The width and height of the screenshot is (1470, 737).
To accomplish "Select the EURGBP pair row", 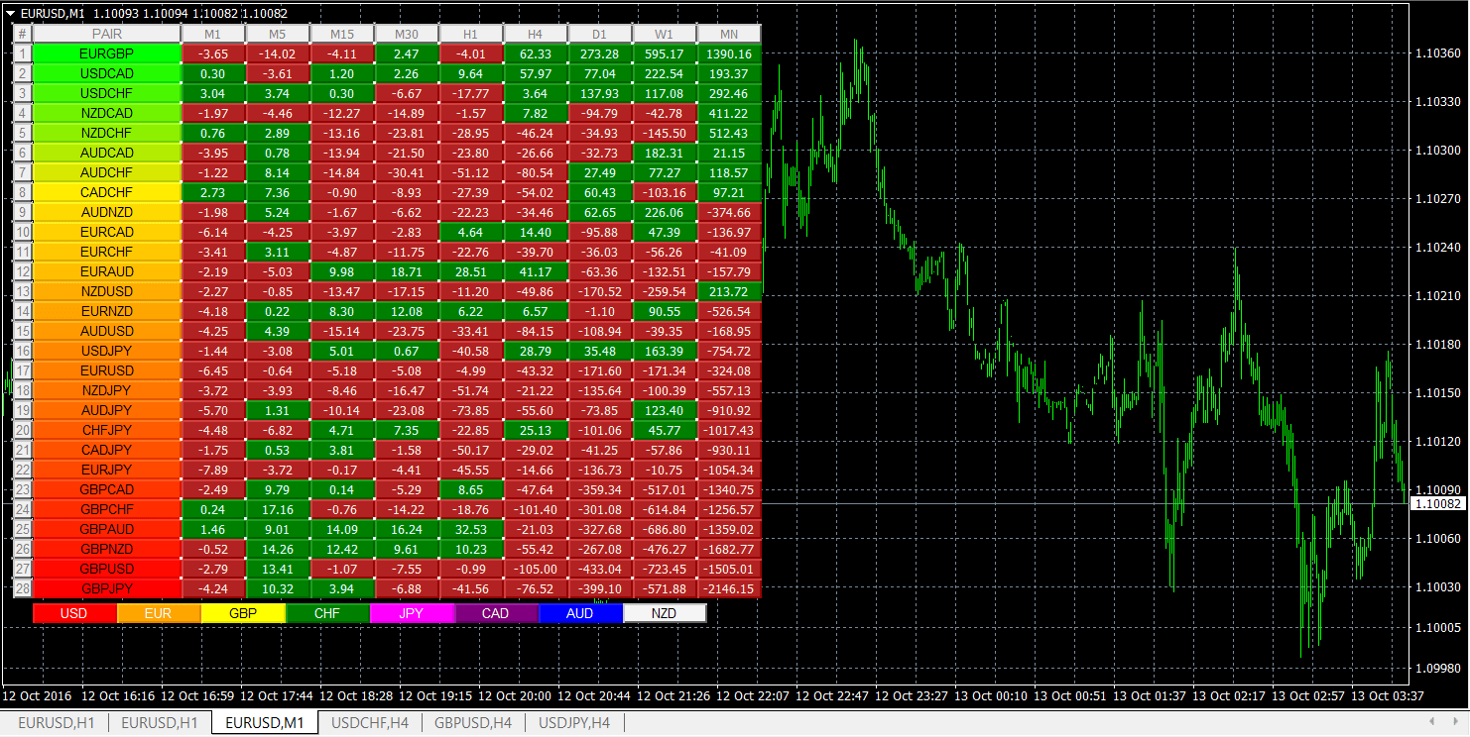I will pyautogui.click(x=106, y=53).
